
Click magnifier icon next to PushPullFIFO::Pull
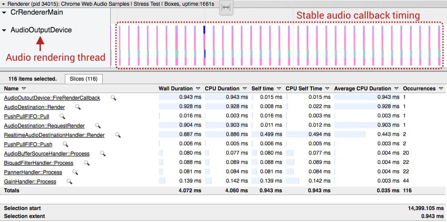[x=62, y=116]
